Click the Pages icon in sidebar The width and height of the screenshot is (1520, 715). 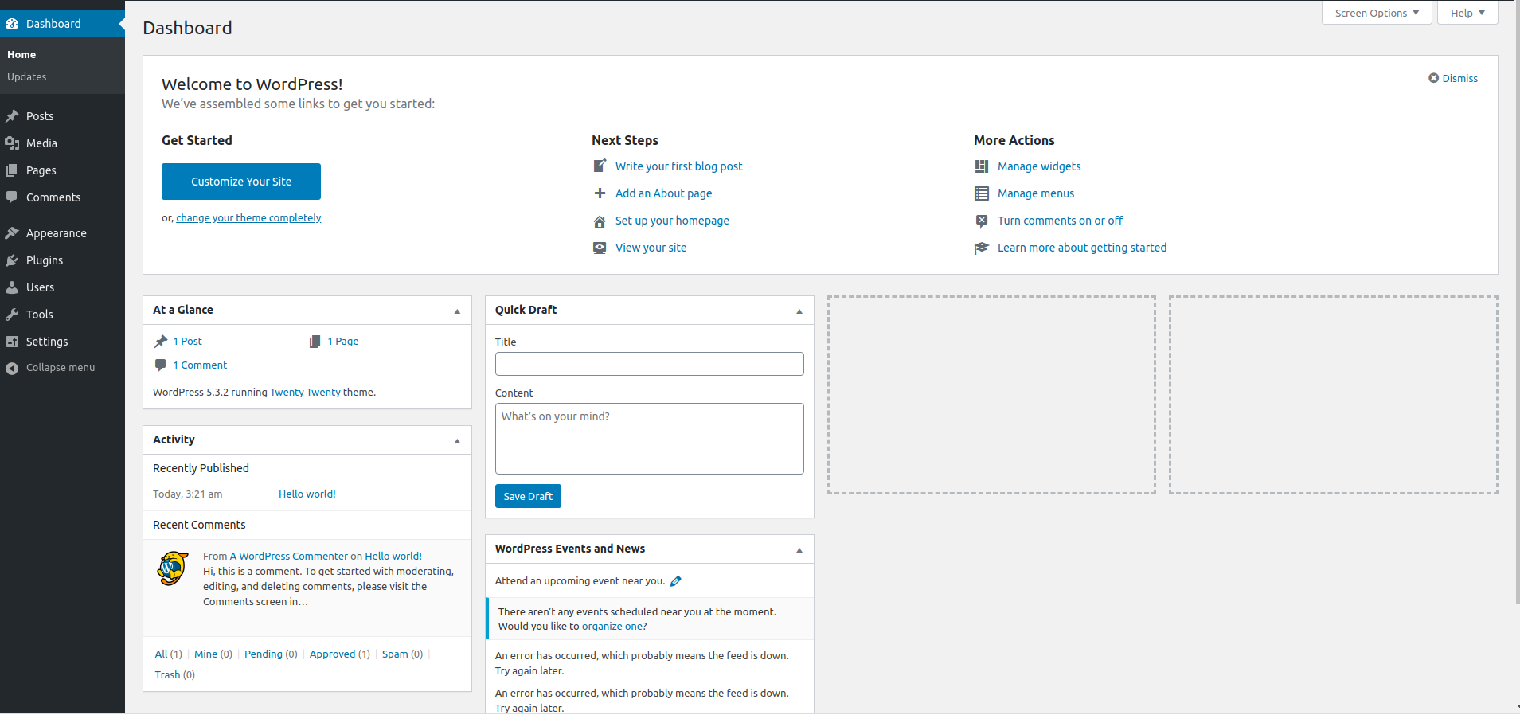12,170
